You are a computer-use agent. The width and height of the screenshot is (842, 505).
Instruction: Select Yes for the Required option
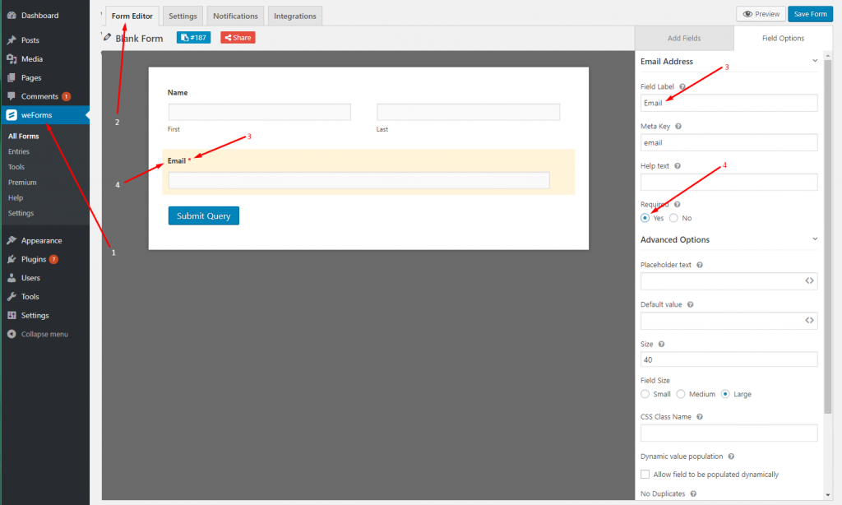[645, 217]
